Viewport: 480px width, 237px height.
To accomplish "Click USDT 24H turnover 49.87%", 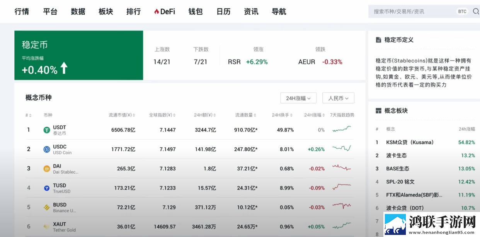I will (x=285, y=130).
